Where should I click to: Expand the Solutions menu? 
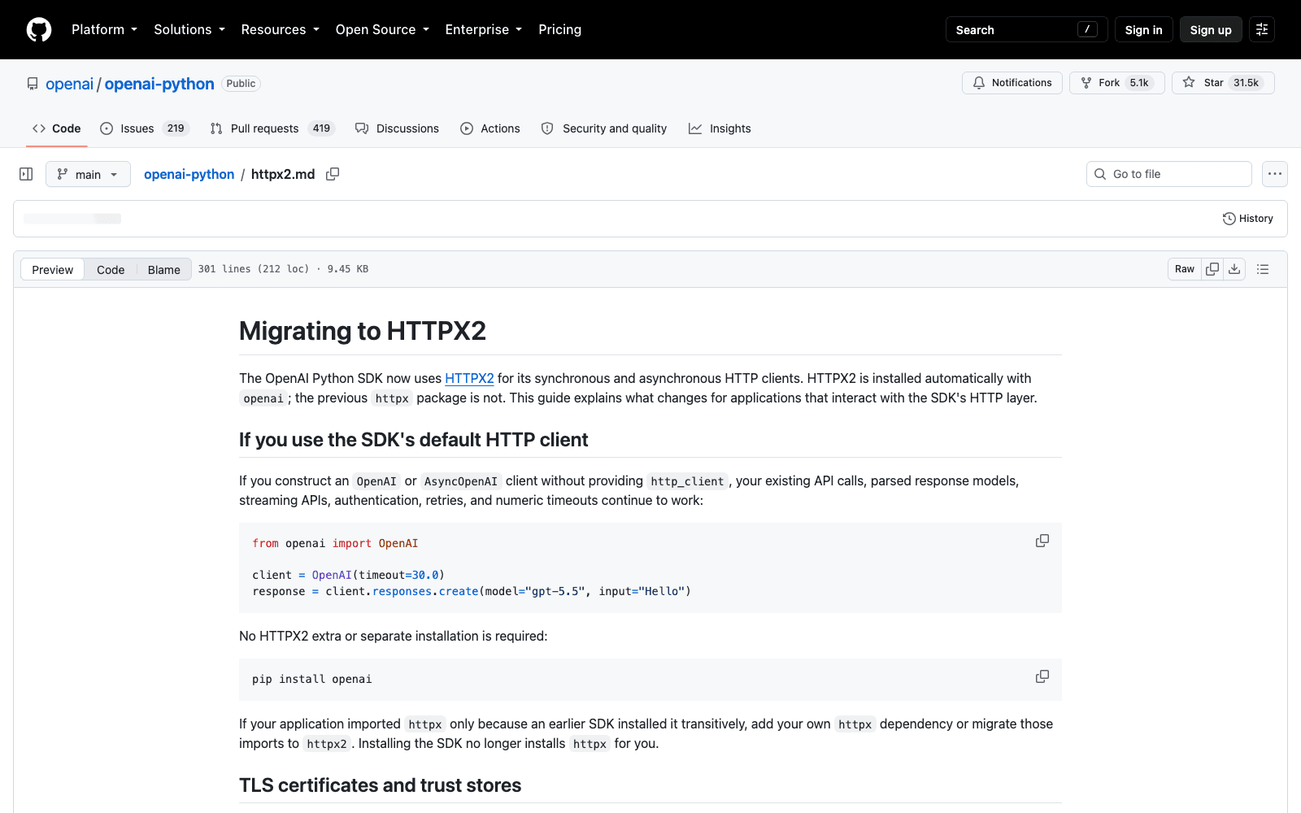click(189, 29)
